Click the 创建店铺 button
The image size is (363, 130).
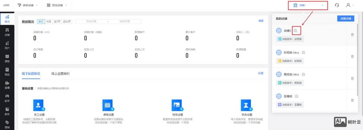pyautogui.click(x=346, y=19)
